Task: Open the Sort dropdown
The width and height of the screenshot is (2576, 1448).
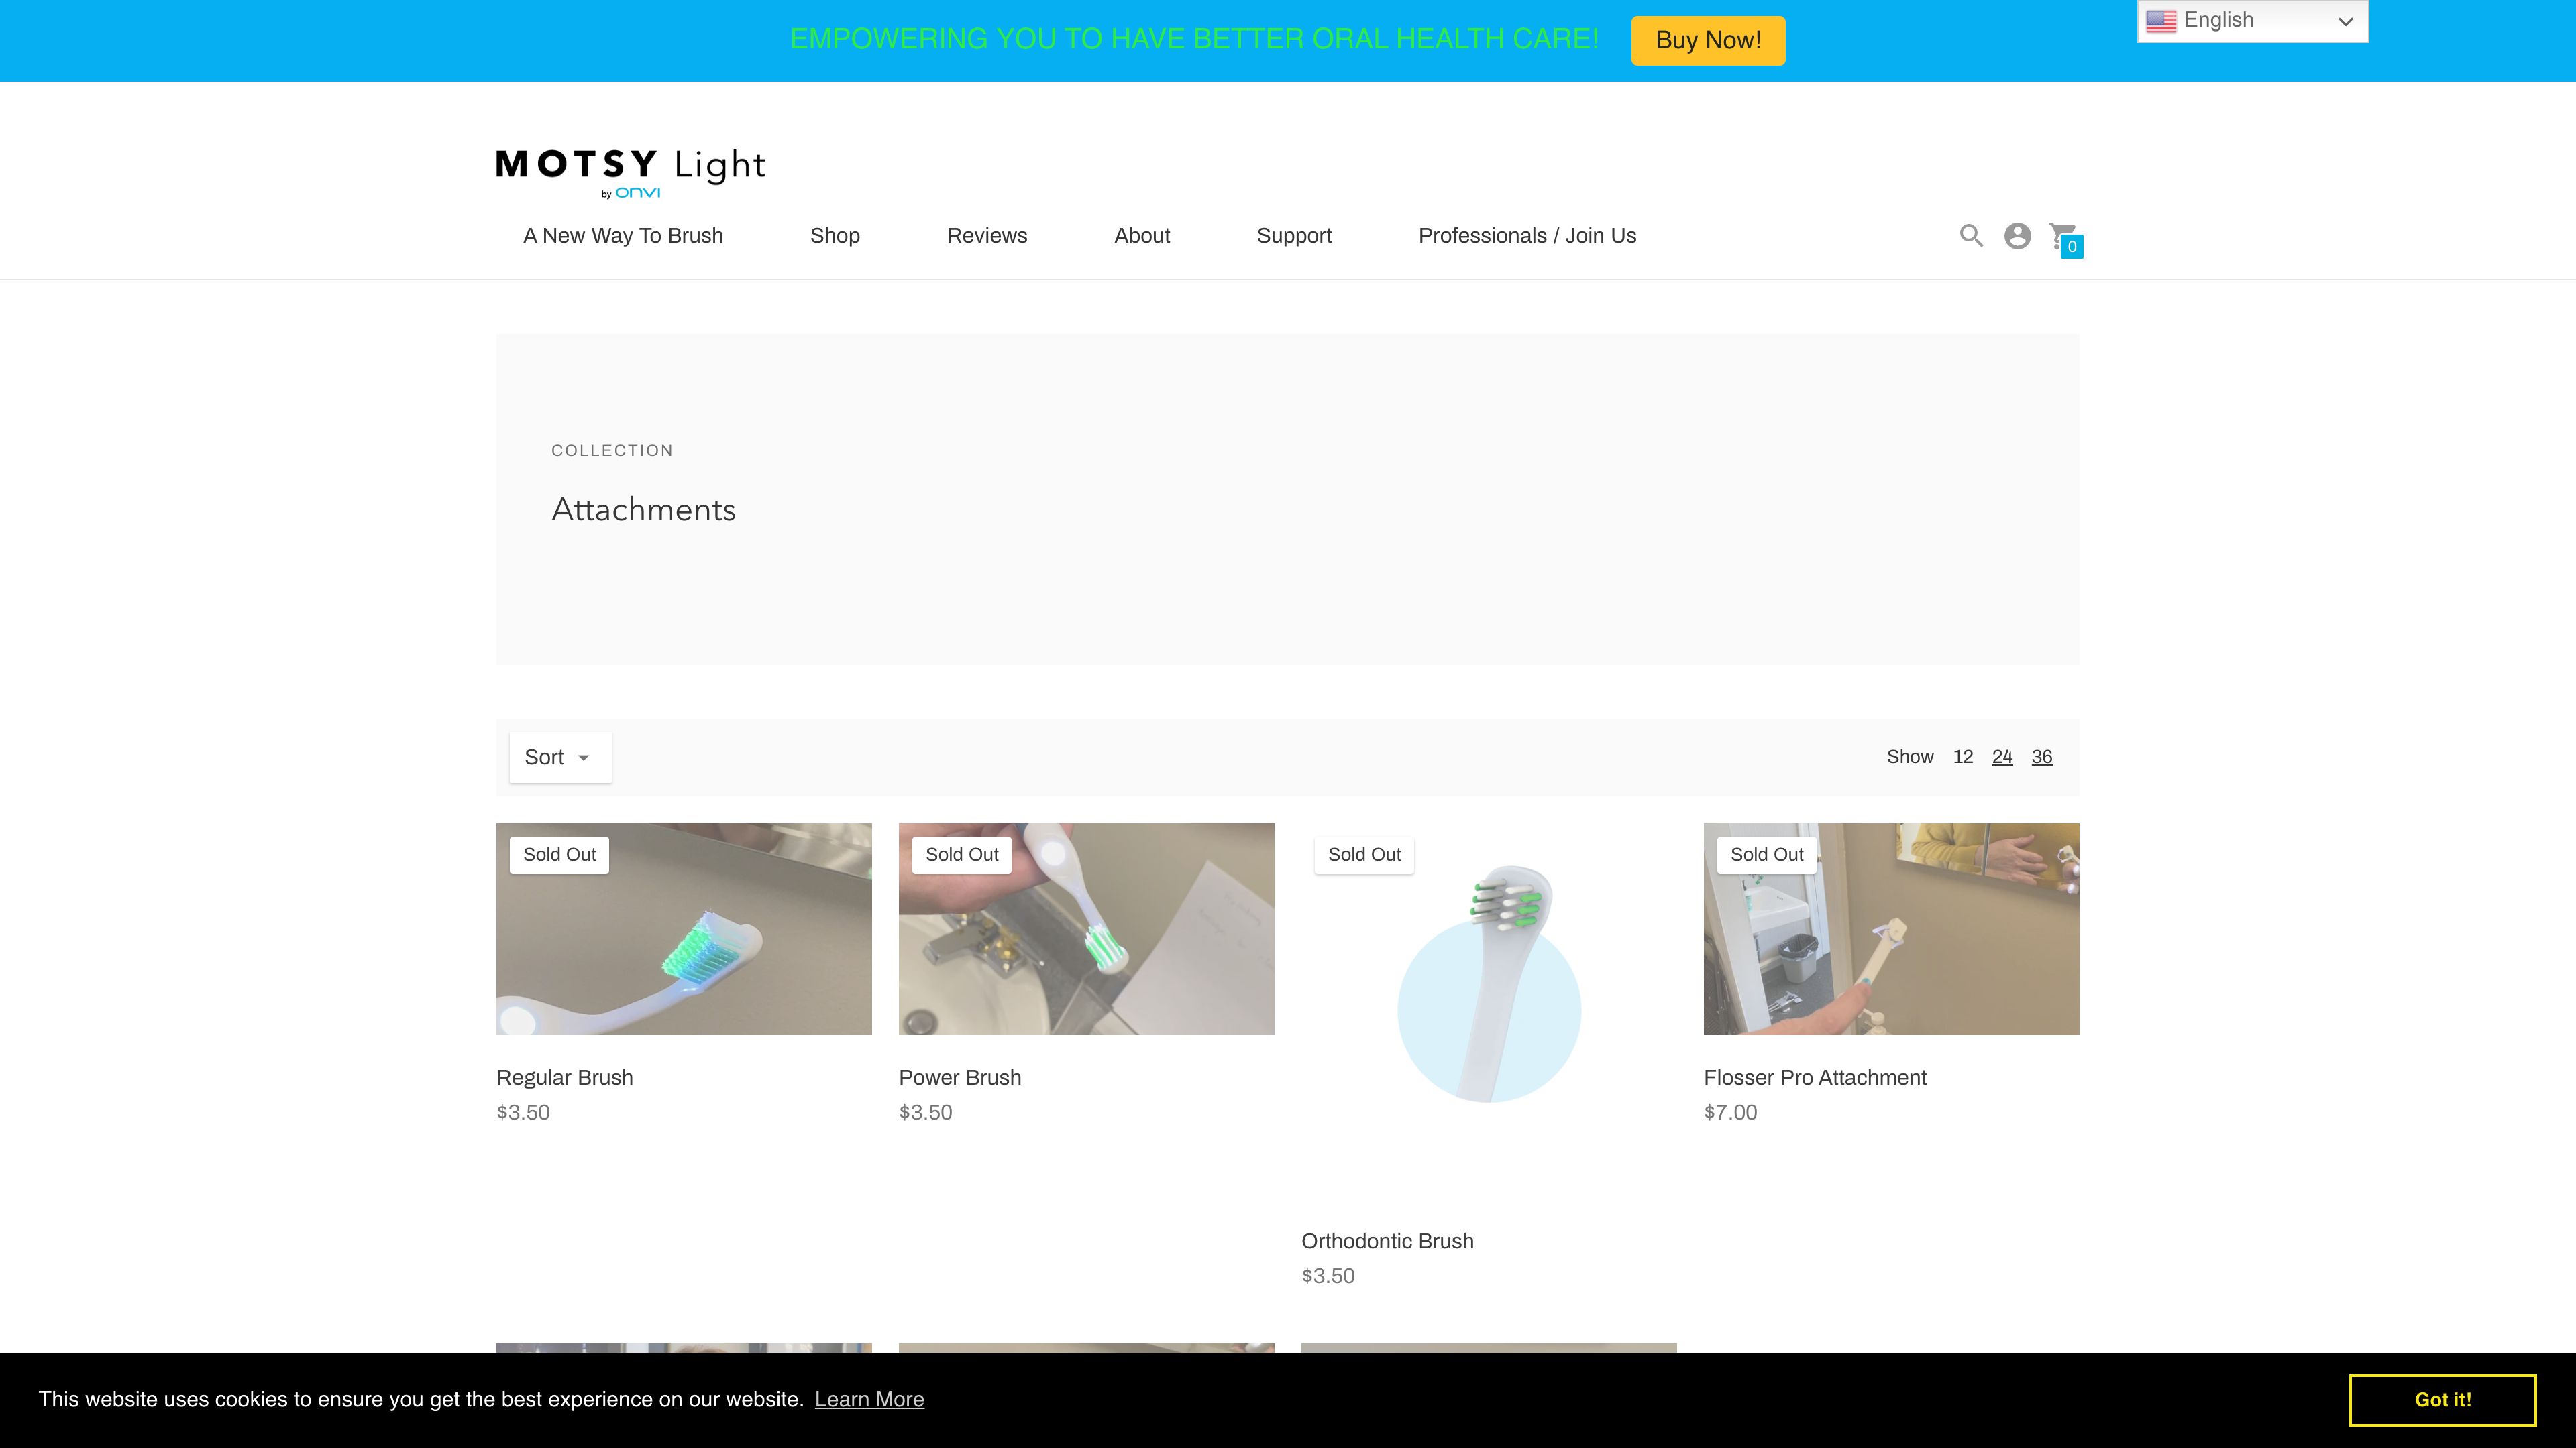Action: (559, 756)
